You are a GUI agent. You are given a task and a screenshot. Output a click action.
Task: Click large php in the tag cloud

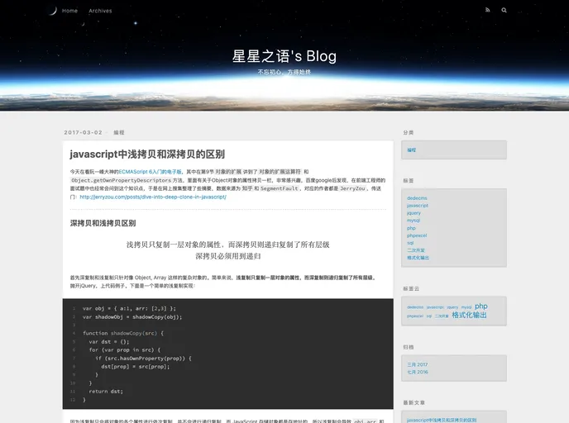481,307
